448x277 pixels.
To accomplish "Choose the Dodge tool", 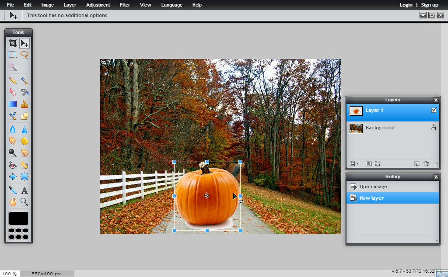I will click(x=13, y=152).
